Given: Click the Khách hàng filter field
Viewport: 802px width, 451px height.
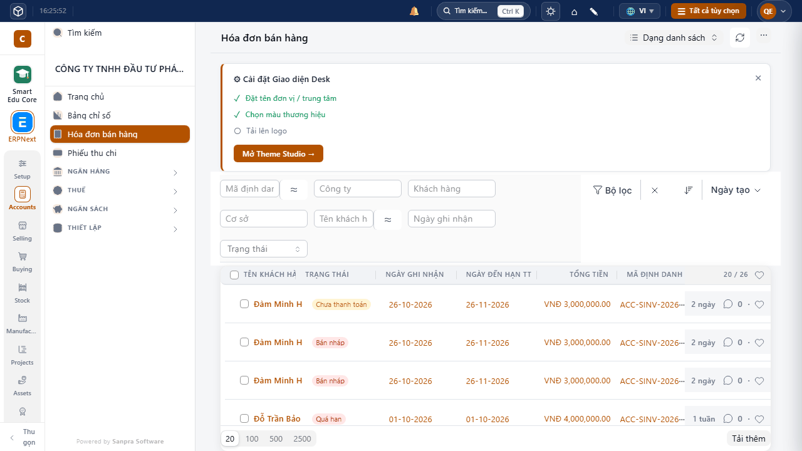Looking at the screenshot, I should (452, 189).
